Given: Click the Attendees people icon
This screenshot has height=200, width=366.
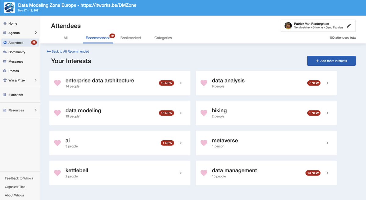Looking at the screenshot, I should (5, 43).
